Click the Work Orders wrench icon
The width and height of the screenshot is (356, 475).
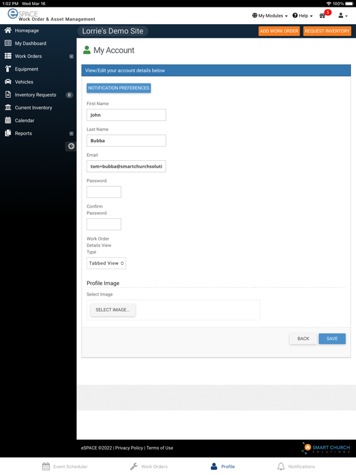point(133,466)
